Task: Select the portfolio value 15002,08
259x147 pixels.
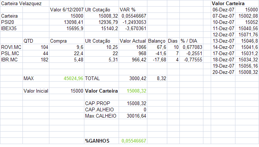Action: click(248, 16)
